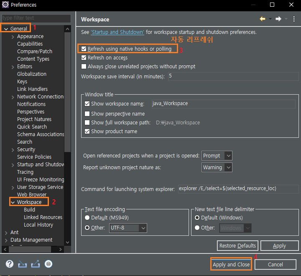This screenshot has width=301, height=276.
Task: Click the 'Startup and Shutdown' link
Action: (117, 32)
